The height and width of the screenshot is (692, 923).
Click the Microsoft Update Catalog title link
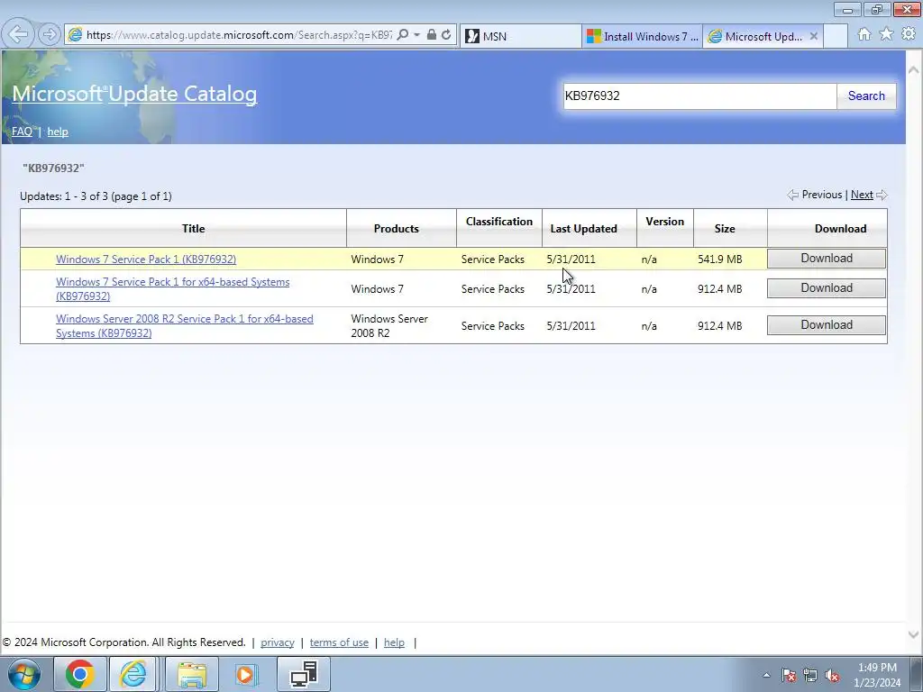coord(134,94)
